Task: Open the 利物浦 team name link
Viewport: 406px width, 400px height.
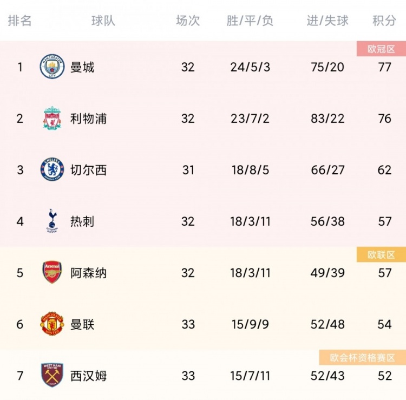Action: [x=88, y=118]
